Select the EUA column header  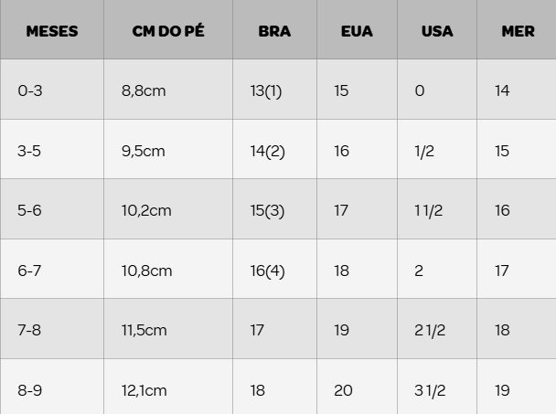click(357, 30)
